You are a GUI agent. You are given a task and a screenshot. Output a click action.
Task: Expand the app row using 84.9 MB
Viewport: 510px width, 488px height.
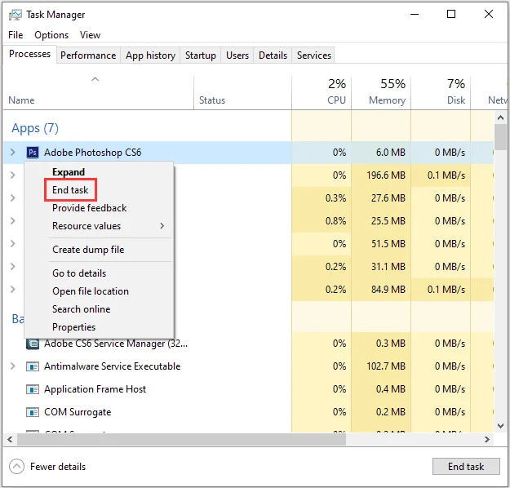point(13,289)
